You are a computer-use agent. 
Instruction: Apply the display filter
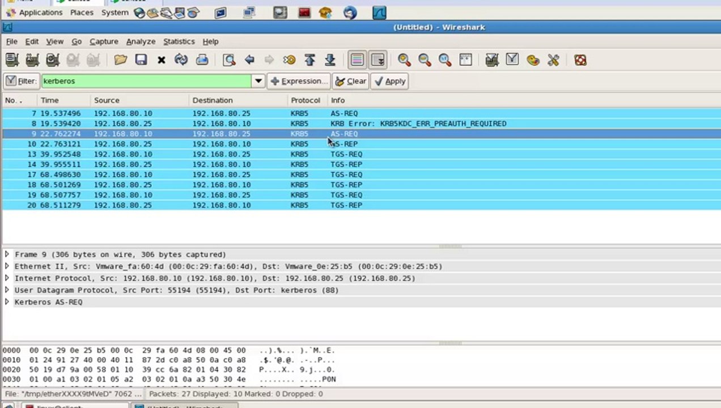coord(390,81)
